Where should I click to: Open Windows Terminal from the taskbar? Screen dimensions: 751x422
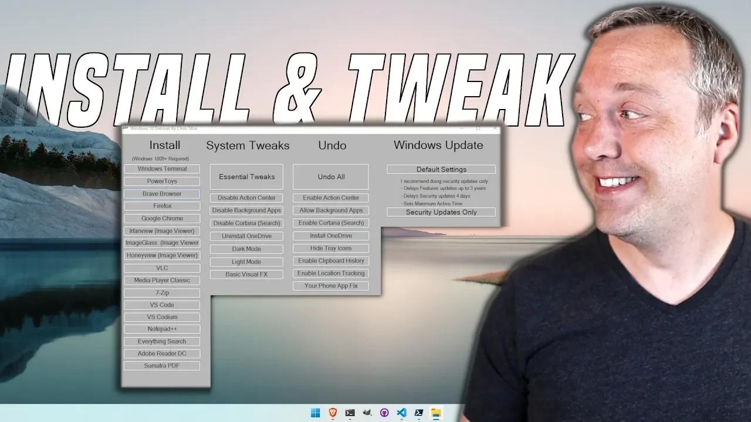pyautogui.click(x=350, y=412)
